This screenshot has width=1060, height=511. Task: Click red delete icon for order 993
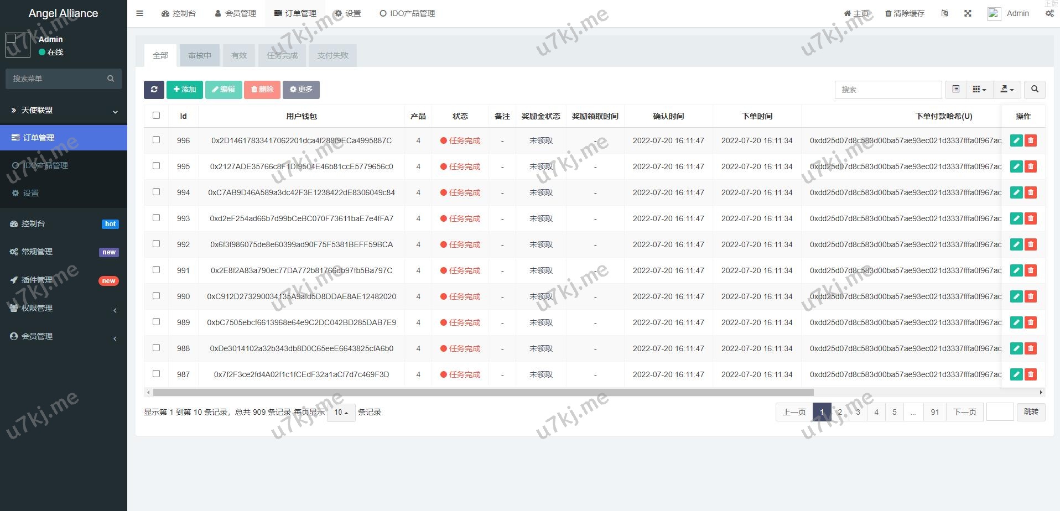pos(1030,218)
